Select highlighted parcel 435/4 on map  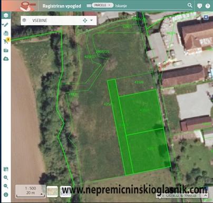[x=141, y=112]
